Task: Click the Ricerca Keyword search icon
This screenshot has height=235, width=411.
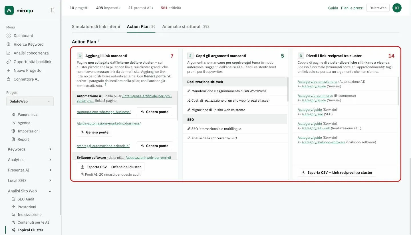Action: [x=8, y=44]
